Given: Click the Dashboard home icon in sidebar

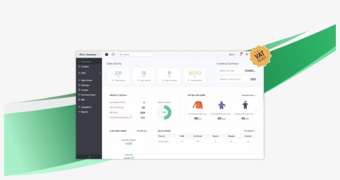Looking at the screenshot, I should [x=79, y=62].
